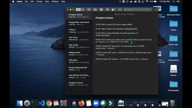The height and width of the screenshot is (108, 192).
Task: Open the Editing tasks note
Action: (x=79, y=54)
